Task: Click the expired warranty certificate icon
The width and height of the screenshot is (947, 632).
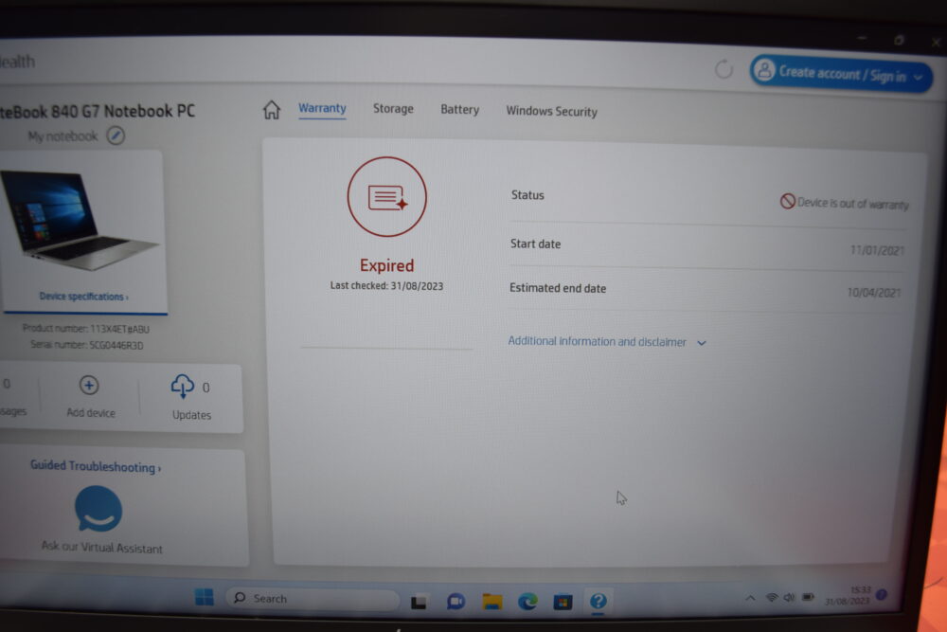Action: click(x=387, y=197)
